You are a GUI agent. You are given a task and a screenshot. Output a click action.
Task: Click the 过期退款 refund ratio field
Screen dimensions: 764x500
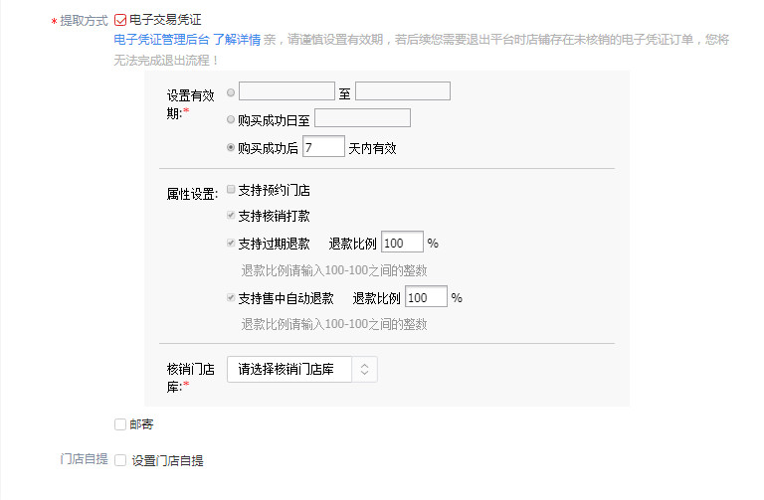(402, 243)
